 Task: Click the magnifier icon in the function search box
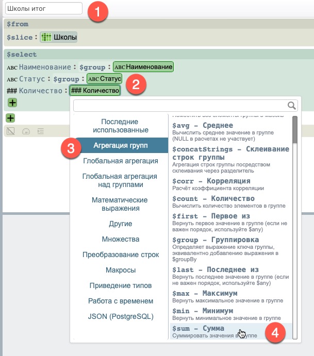pos(292,106)
